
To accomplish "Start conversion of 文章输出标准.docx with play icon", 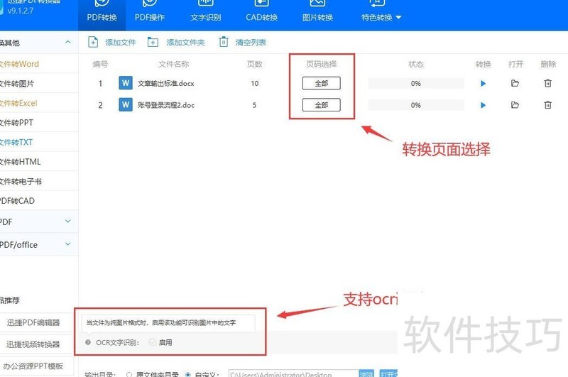I will pos(484,84).
